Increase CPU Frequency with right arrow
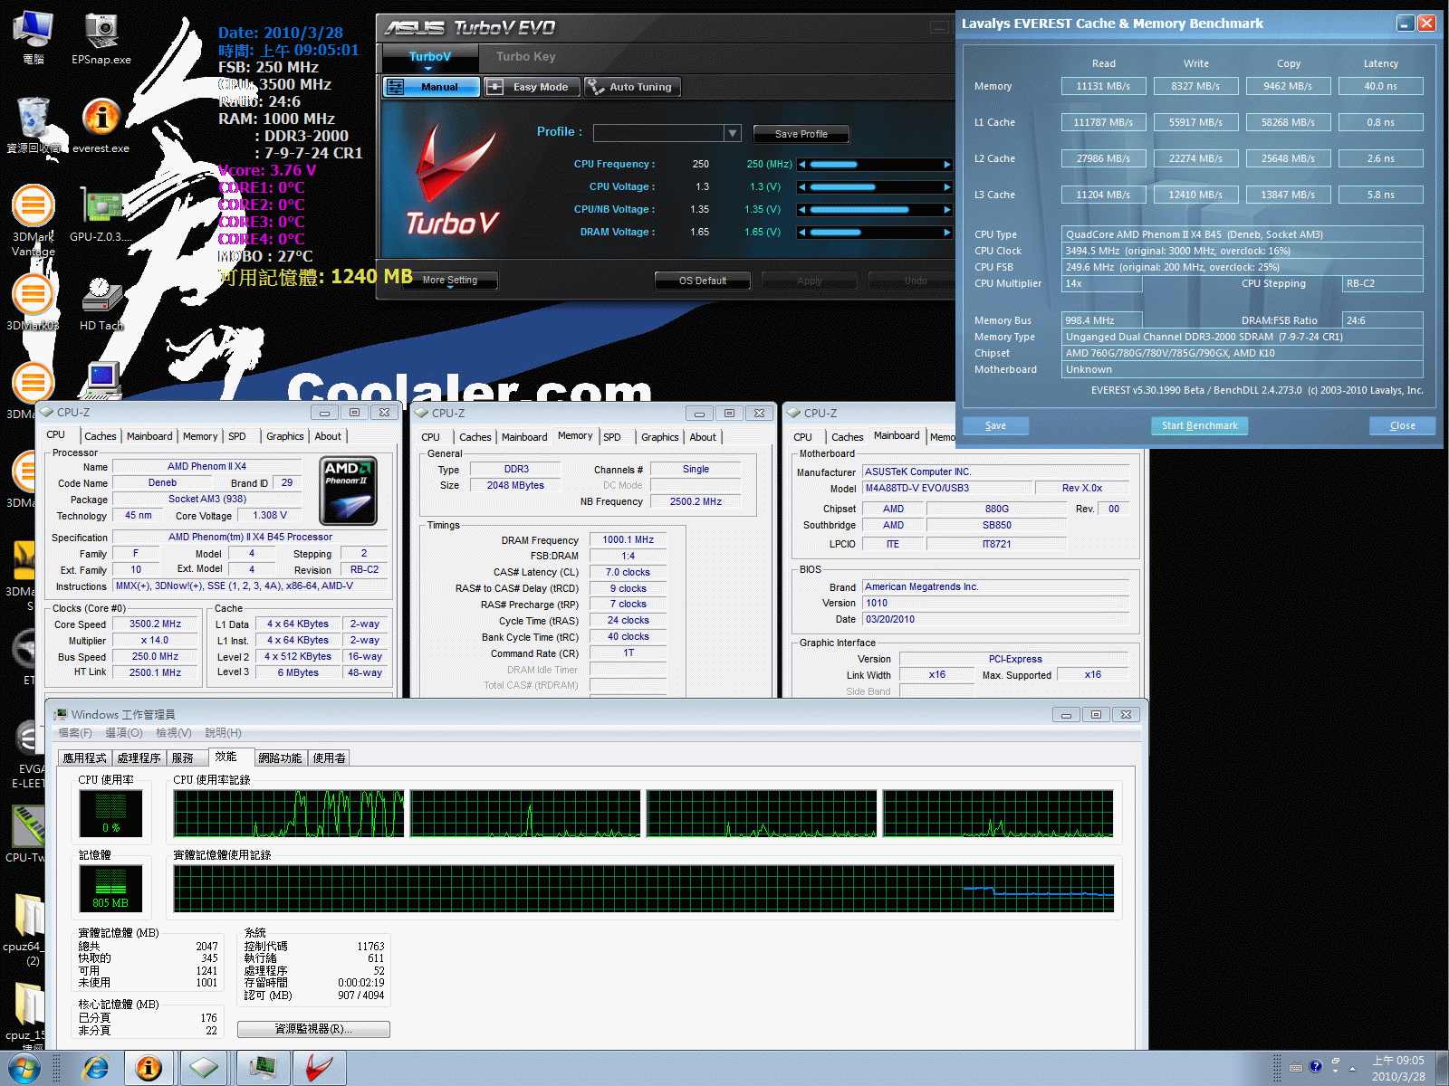1449x1086 pixels. pyautogui.click(x=947, y=165)
